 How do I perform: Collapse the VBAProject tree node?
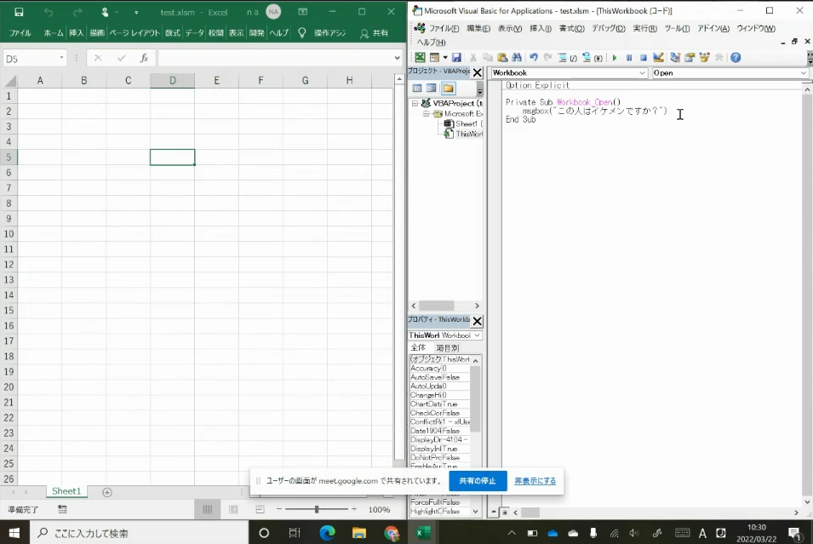[415, 103]
